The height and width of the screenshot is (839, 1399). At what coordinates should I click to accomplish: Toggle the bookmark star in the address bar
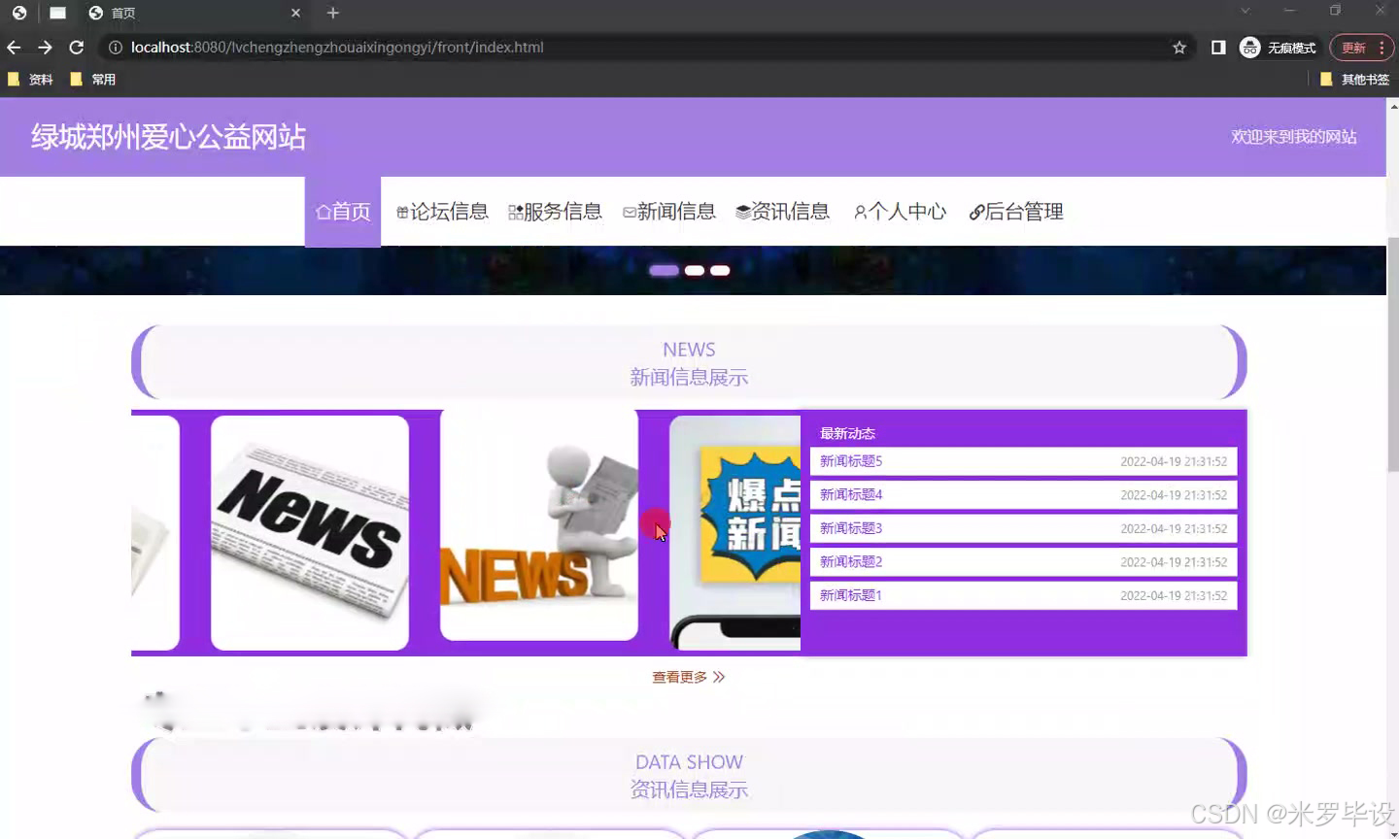point(1178,47)
